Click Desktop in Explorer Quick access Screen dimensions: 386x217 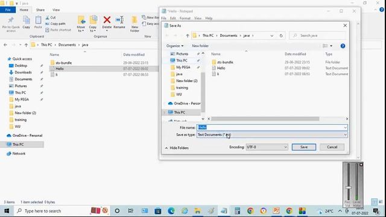point(21,66)
